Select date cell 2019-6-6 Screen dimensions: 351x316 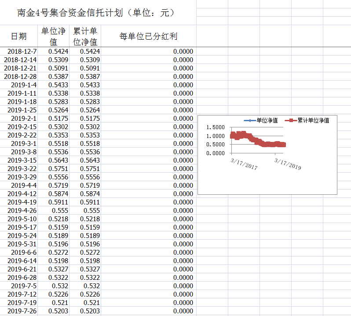(19, 252)
